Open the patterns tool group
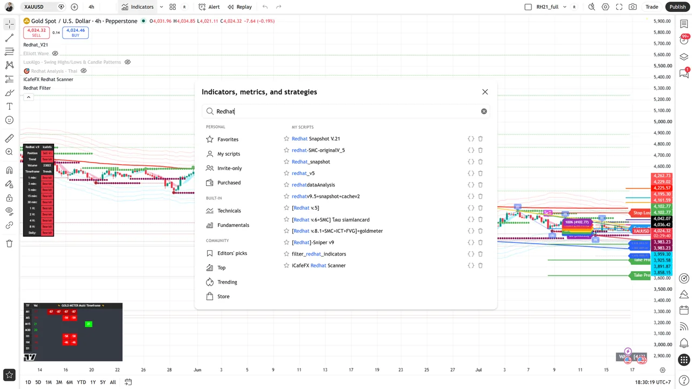Viewport: 692px width, 389px height. [x=9, y=65]
